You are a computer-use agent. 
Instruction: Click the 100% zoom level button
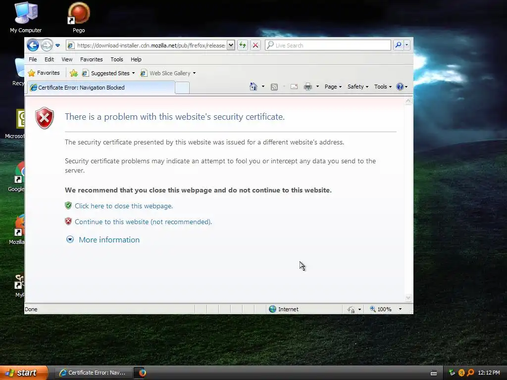(381, 309)
